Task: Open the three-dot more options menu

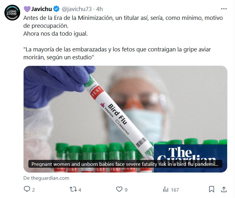Action: point(224,9)
